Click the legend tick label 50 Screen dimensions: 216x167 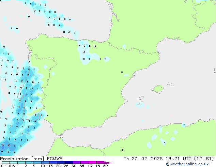(105, 166)
